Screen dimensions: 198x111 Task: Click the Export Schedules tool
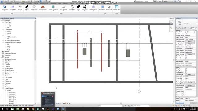[53, 8]
